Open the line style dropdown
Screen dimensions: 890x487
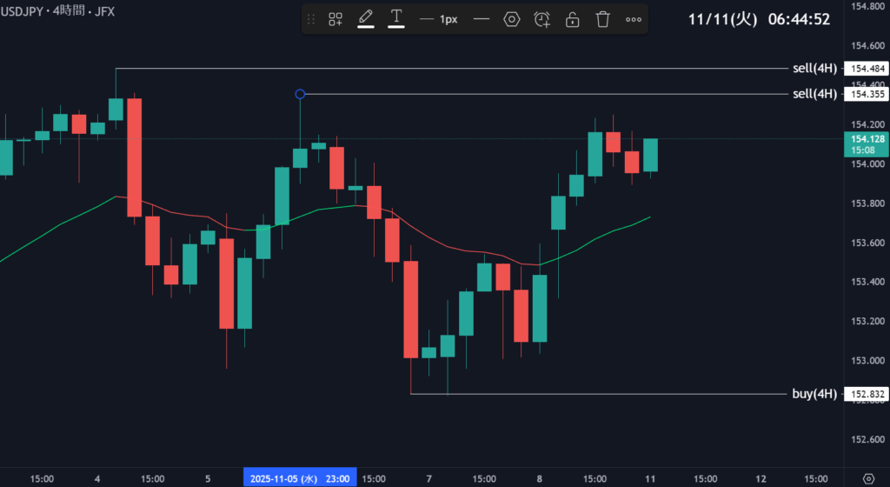pos(479,19)
